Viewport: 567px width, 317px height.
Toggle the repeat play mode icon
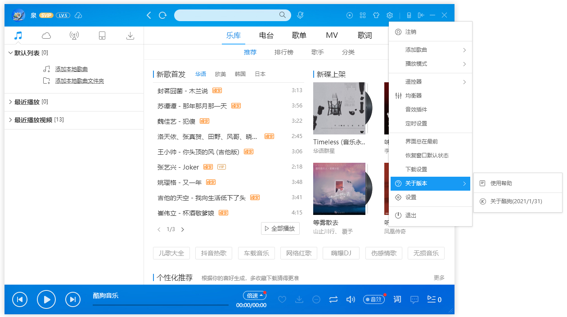[333, 299]
